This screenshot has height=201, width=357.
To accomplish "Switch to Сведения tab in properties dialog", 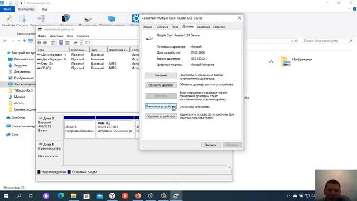I will (203, 27).
